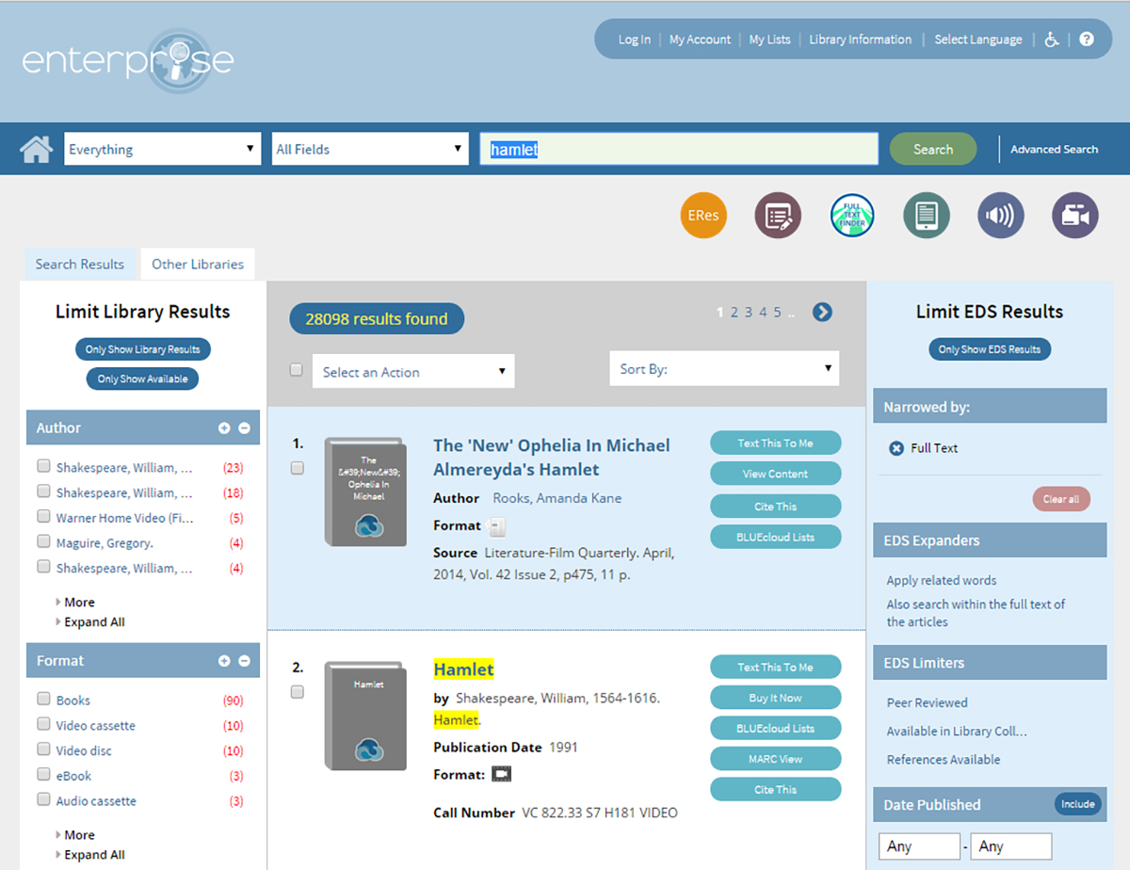Image resolution: width=1130 pixels, height=870 pixels.
Task: Open the Sort By dropdown
Action: pos(723,369)
